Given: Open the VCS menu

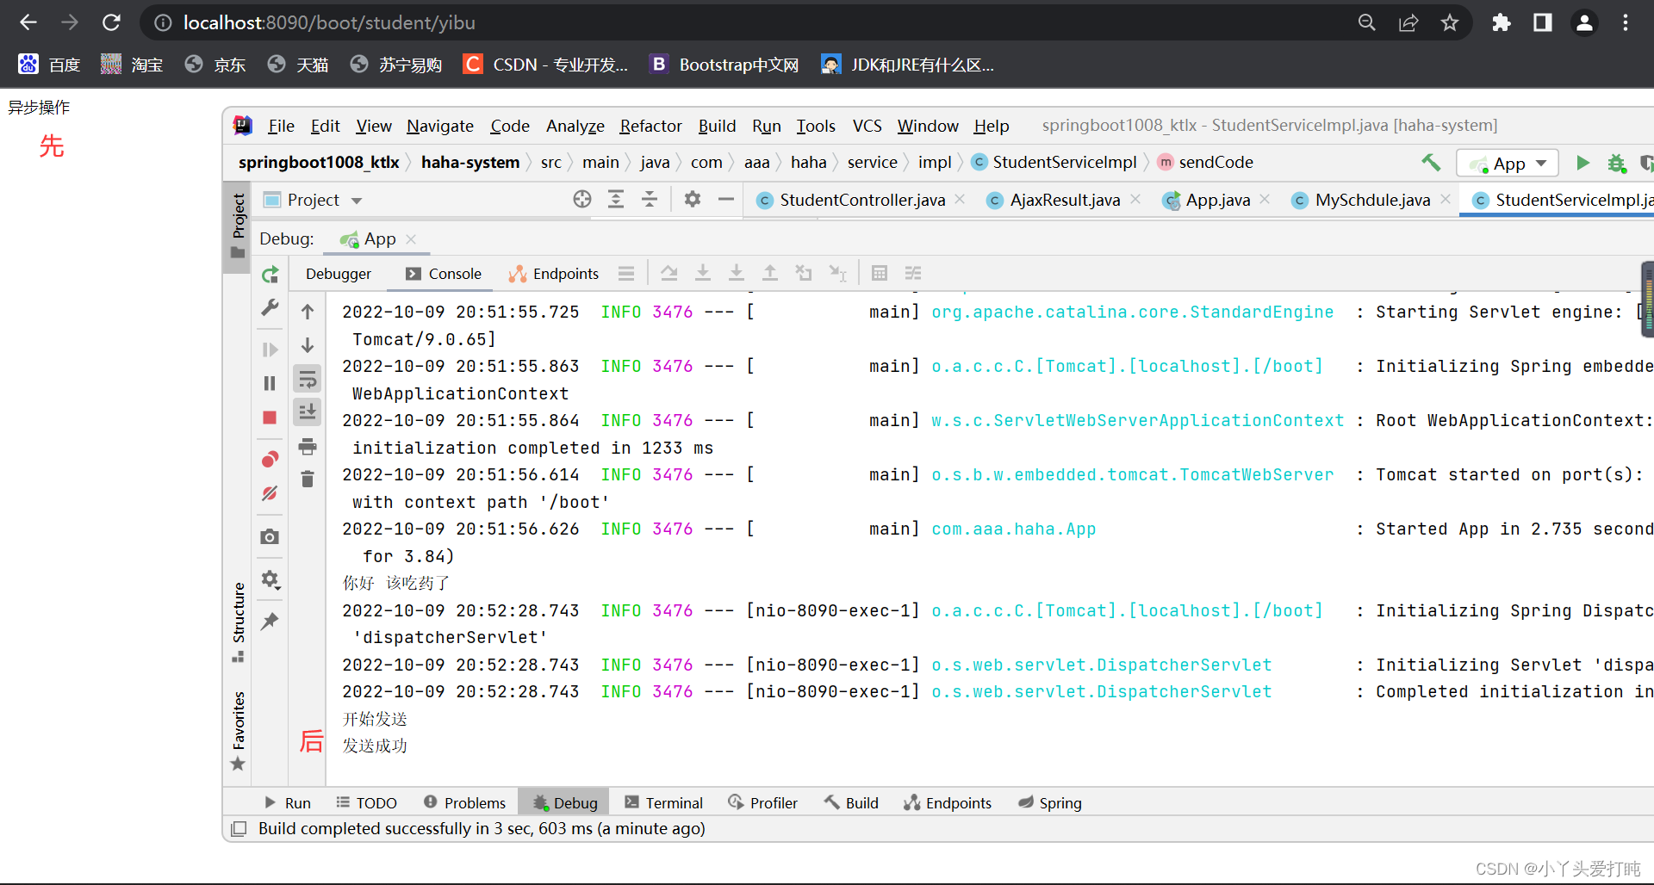Looking at the screenshot, I should pyautogui.click(x=867, y=126).
